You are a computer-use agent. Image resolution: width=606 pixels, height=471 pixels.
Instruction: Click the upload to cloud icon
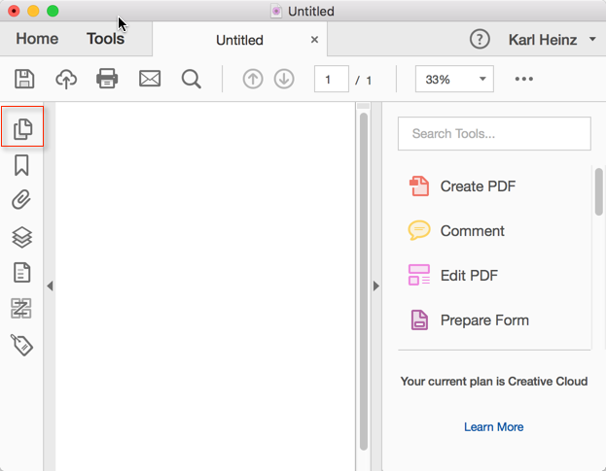(66, 79)
